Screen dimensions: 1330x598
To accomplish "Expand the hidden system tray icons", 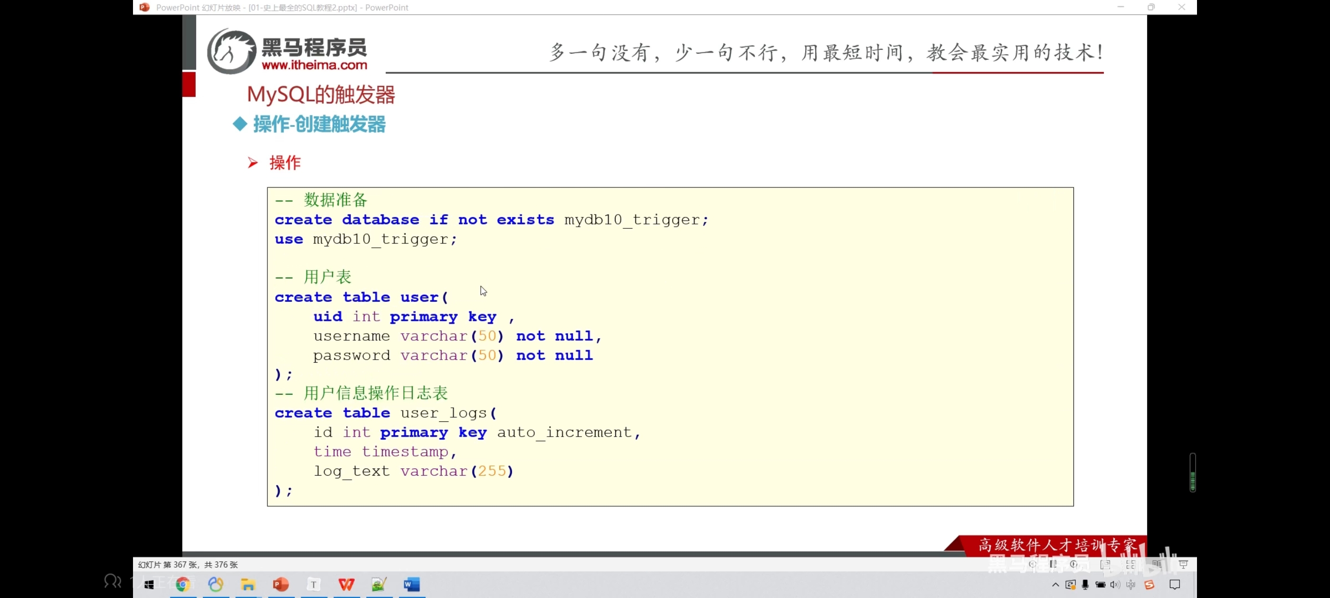I will pyautogui.click(x=1055, y=584).
